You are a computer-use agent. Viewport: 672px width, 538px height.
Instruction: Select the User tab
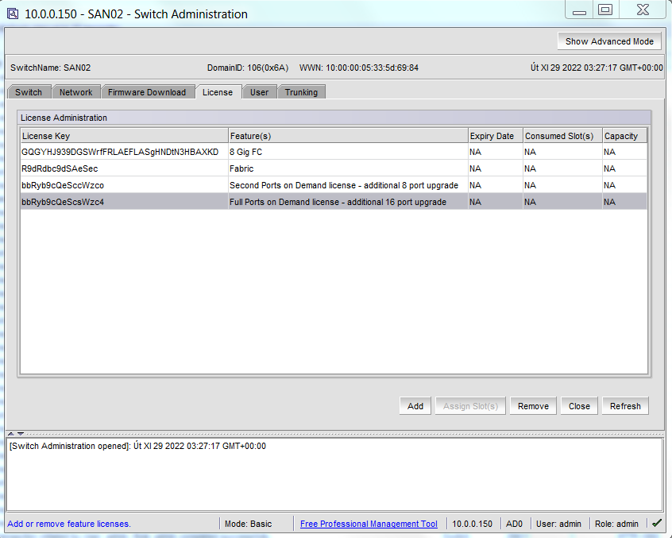tap(259, 92)
